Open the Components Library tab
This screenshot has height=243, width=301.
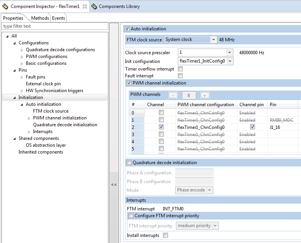click(119, 6)
